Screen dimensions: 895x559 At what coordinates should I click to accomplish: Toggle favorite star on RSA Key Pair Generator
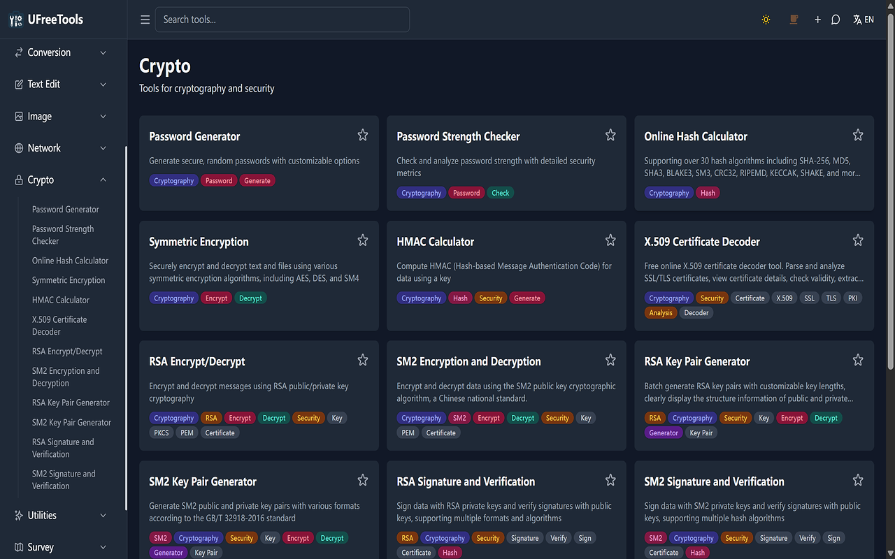click(858, 360)
